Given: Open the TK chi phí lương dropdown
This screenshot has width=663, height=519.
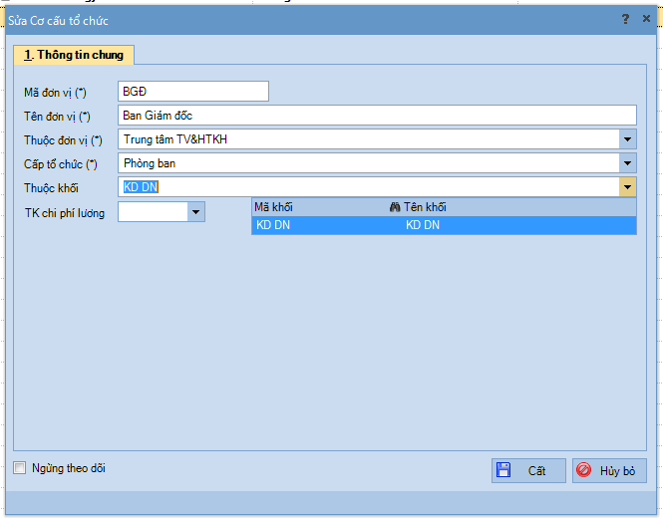Looking at the screenshot, I should [x=195, y=212].
